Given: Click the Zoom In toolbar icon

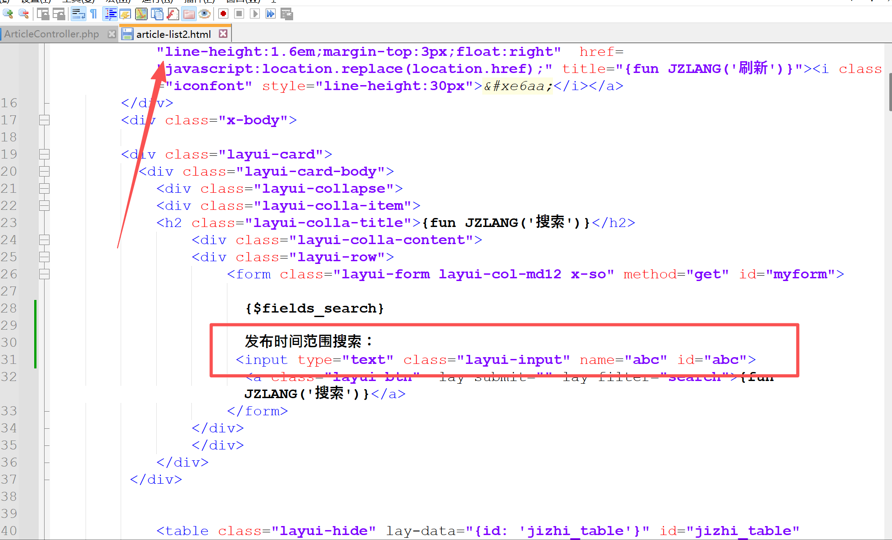Looking at the screenshot, I should point(8,14).
